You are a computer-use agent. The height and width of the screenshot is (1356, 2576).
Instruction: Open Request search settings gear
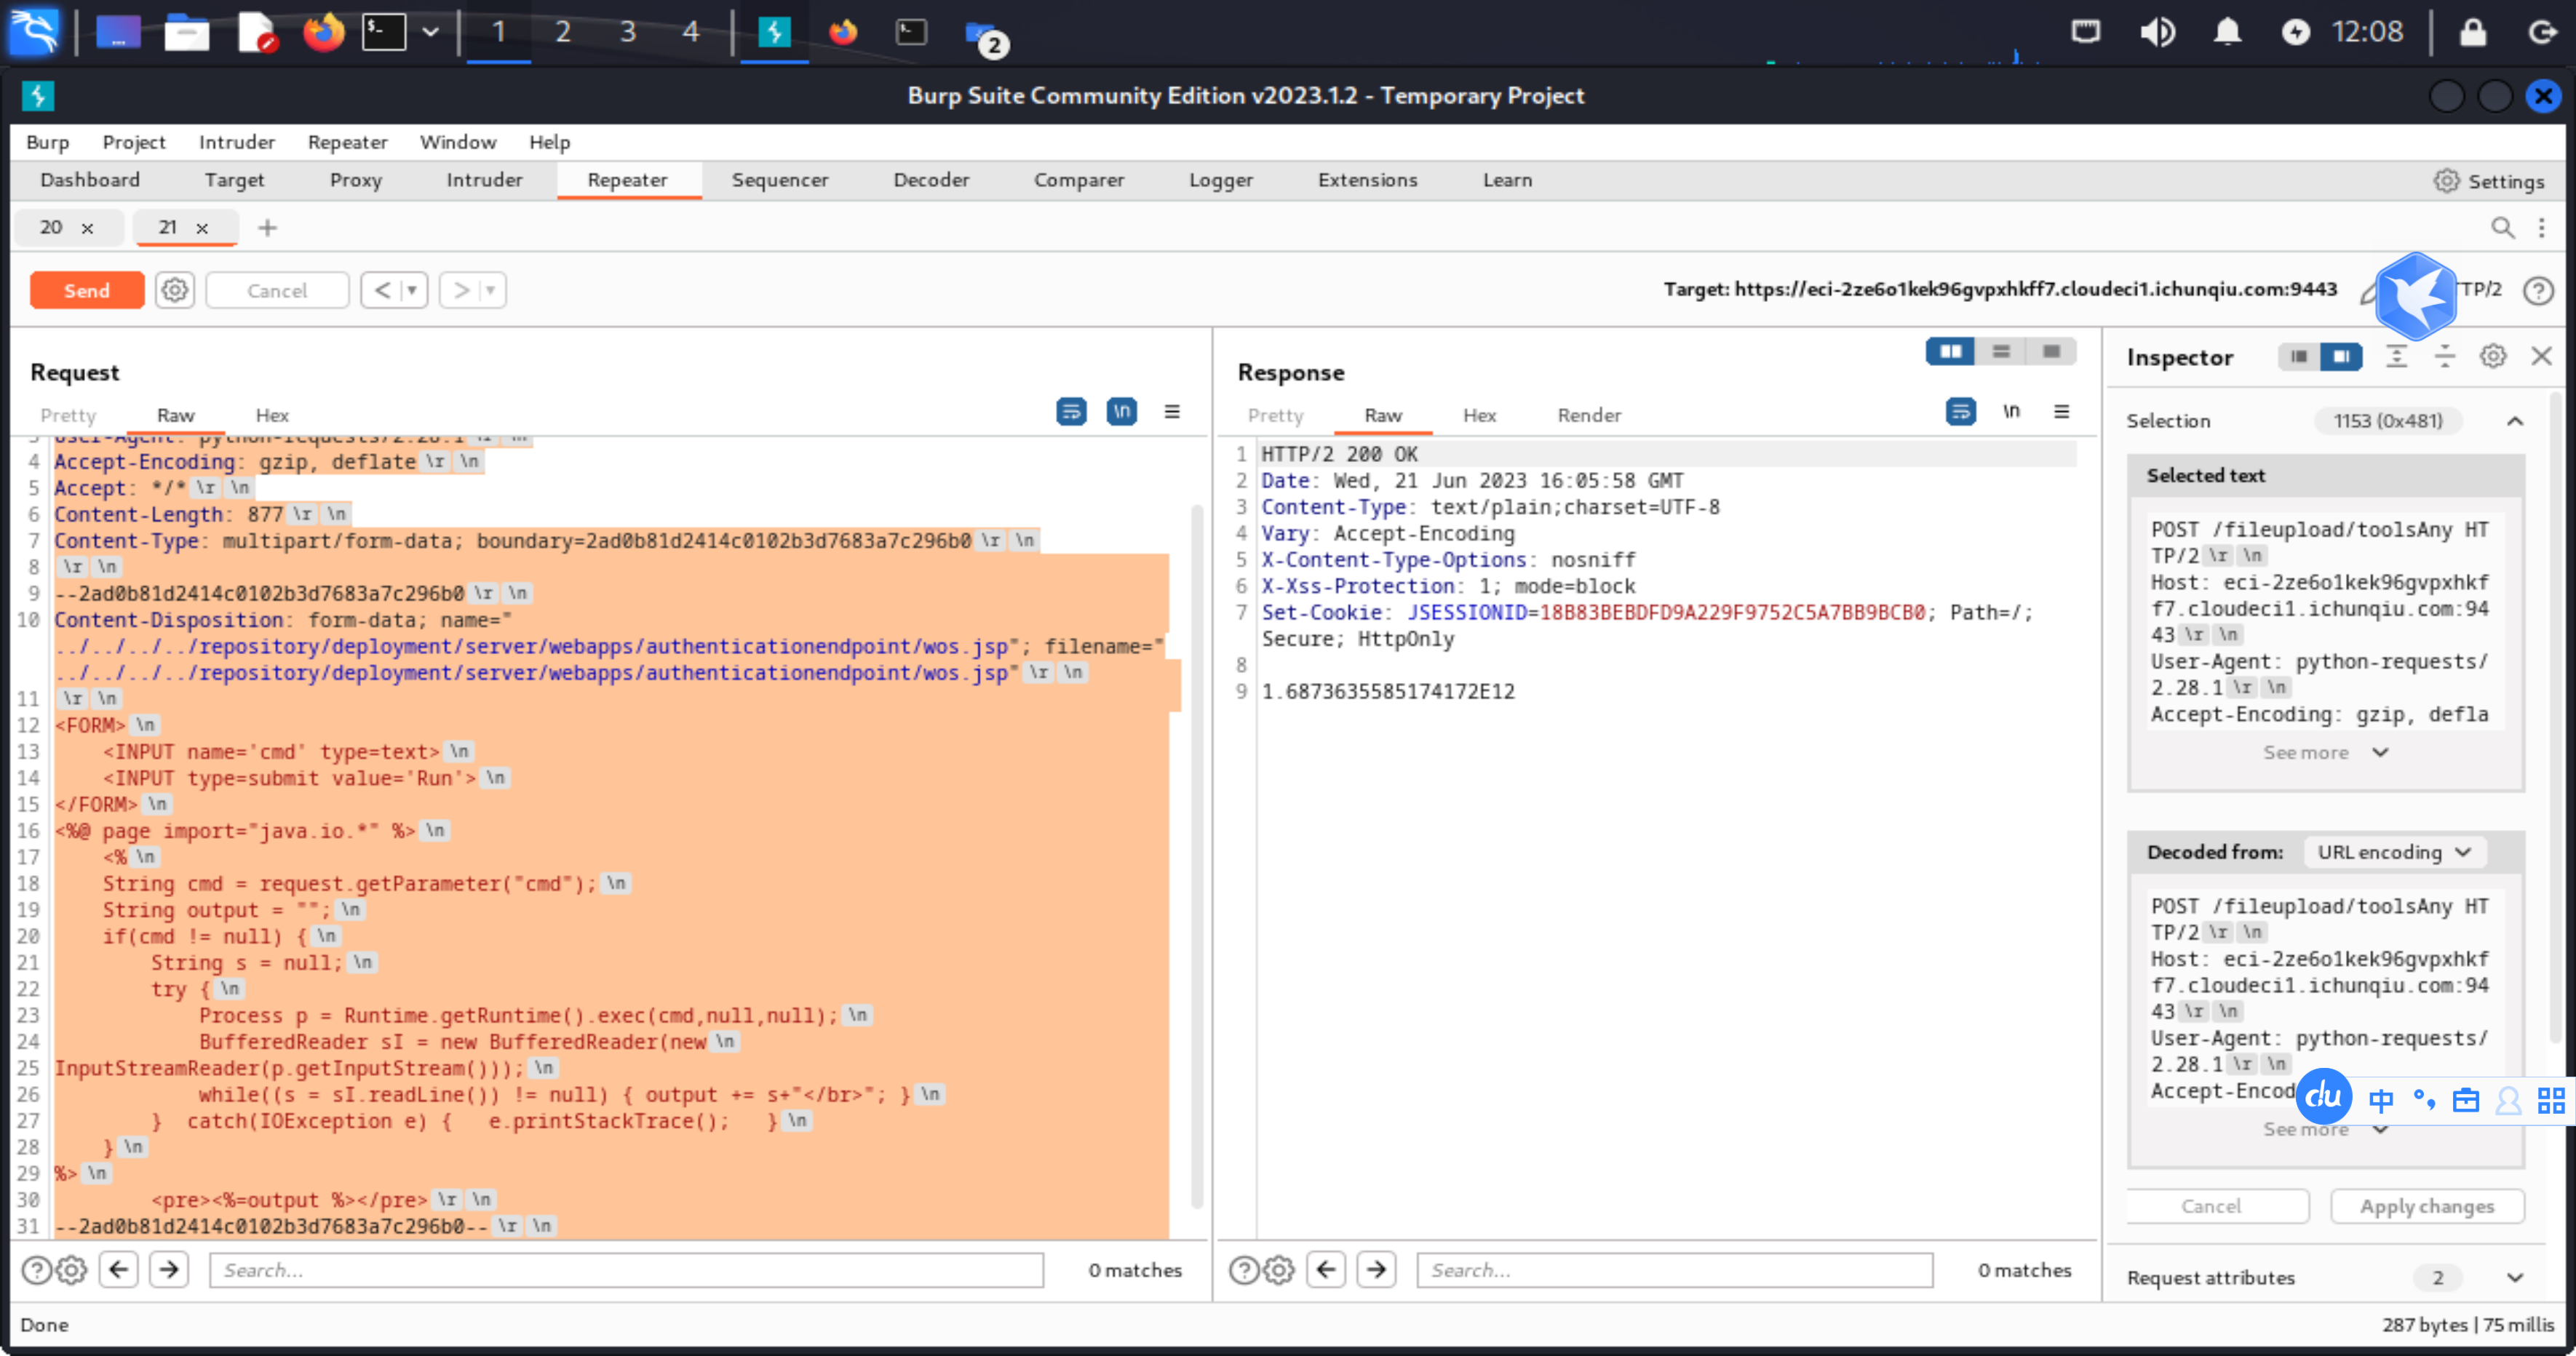click(71, 1270)
